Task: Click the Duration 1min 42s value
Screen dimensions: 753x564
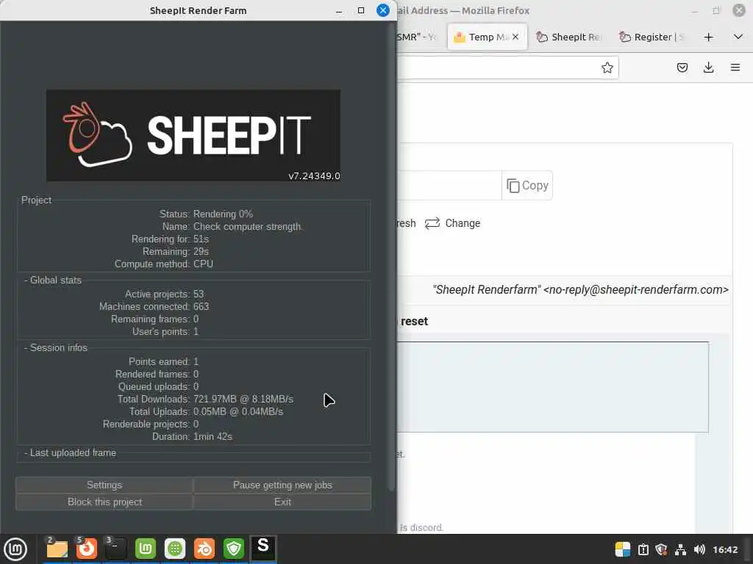Action: tap(213, 436)
